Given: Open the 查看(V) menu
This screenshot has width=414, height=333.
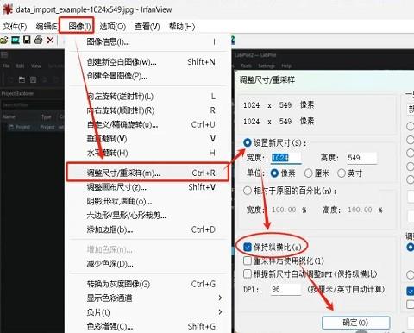Looking at the screenshot, I should tap(147, 27).
